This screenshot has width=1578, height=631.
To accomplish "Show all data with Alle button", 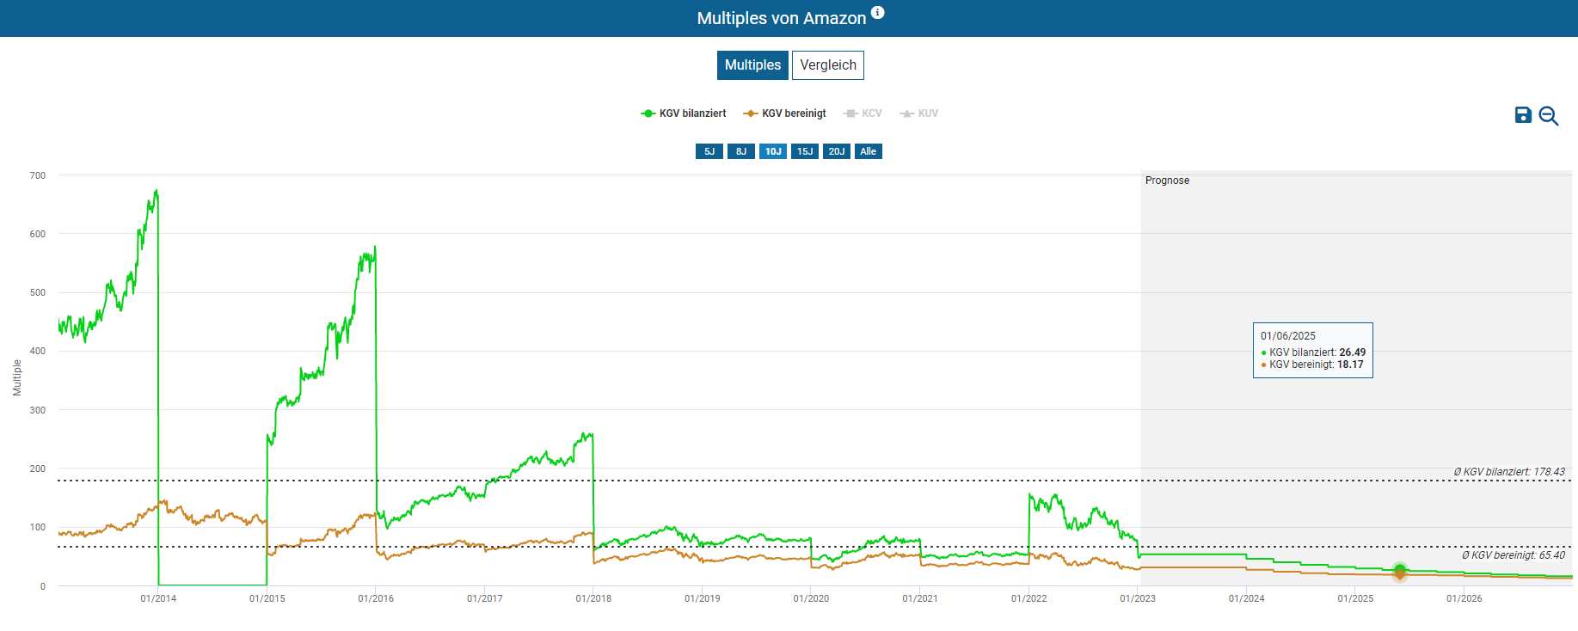I will 869,151.
